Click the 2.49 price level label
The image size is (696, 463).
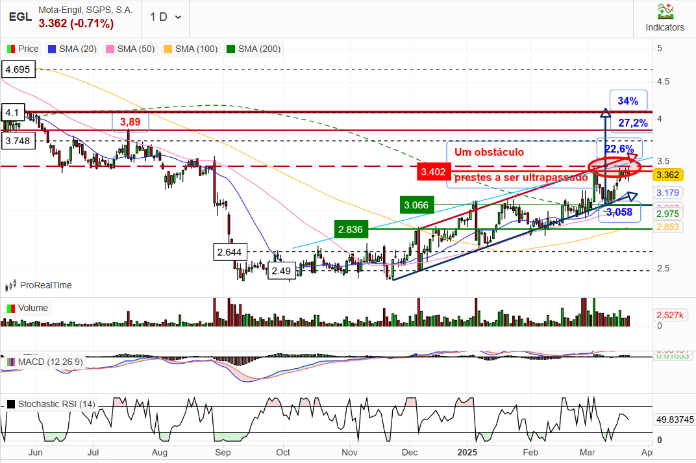click(281, 271)
